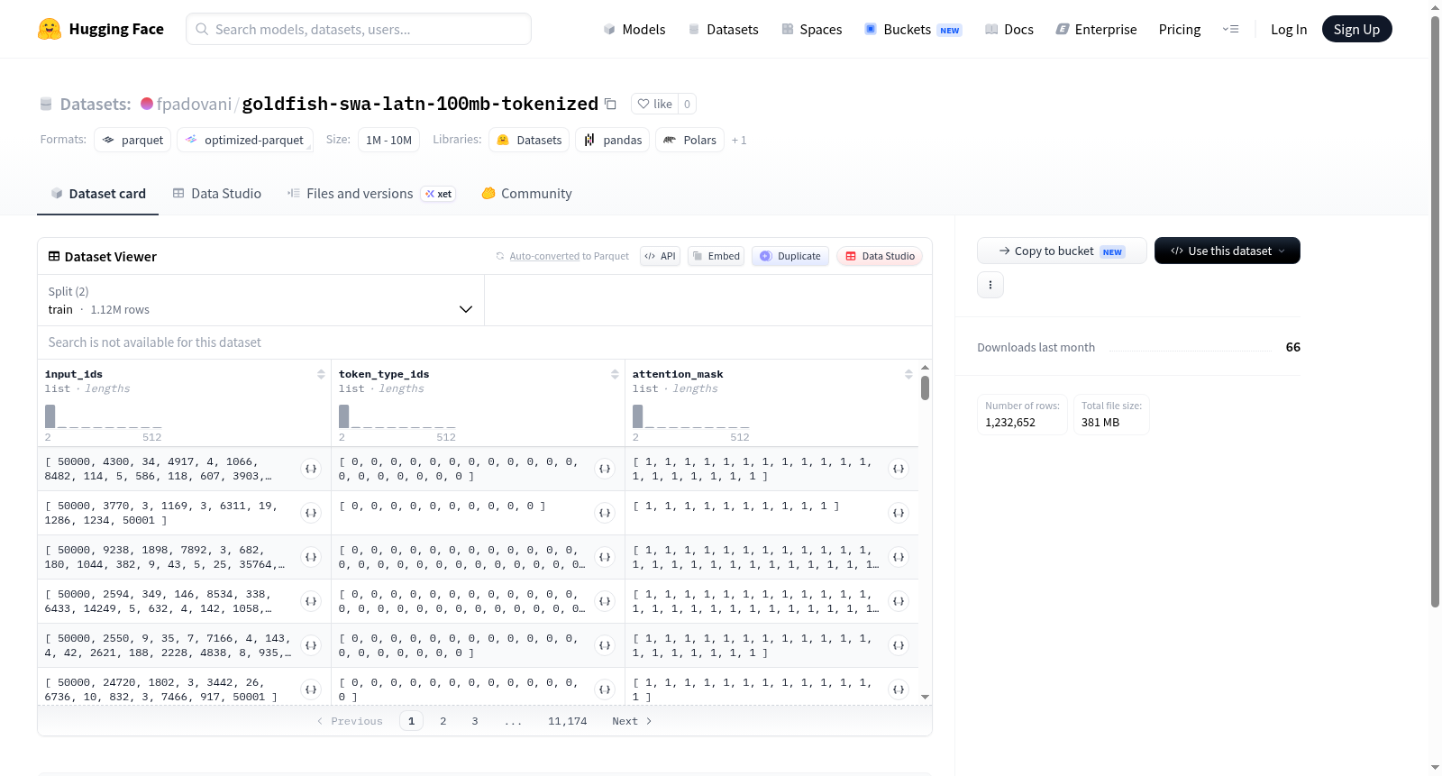Viewport: 1442px width, 776px height.
Task: Click the token_type_ids lengths histogram bar
Action: (344, 416)
